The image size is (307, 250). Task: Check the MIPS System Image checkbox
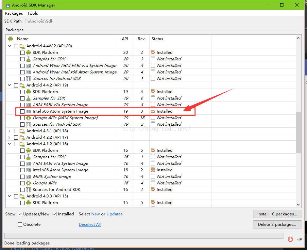(x=22, y=177)
